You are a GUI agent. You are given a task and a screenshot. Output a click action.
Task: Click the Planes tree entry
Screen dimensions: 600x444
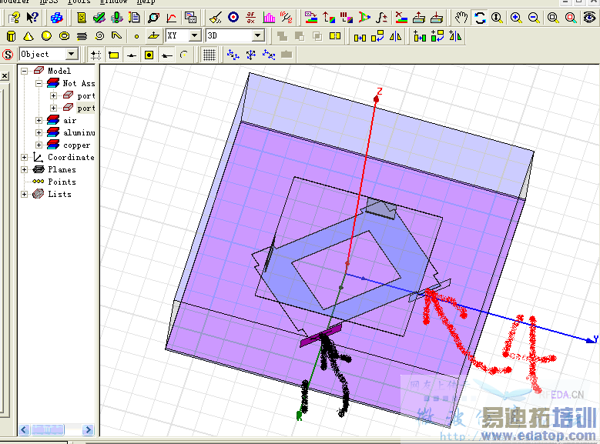pos(62,170)
